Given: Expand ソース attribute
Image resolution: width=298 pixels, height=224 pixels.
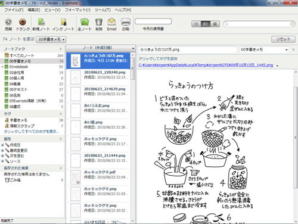Looking at the screenshot, I should tap(2, 161).
